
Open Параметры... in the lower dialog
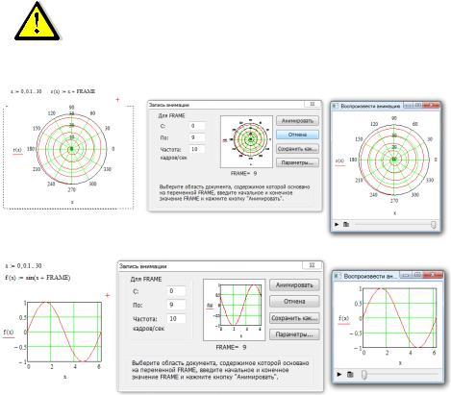click(294, 334)
